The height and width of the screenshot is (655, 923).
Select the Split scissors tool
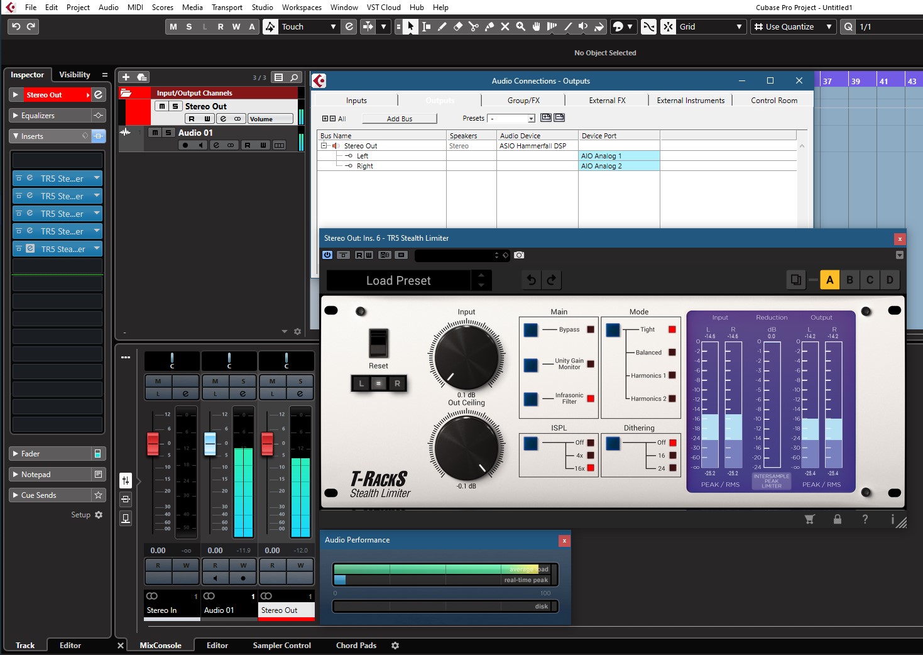pos(474,26)
